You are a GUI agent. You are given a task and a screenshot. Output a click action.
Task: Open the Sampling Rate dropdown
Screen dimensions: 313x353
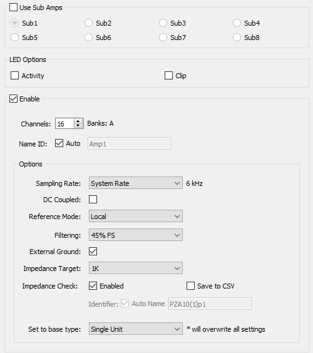[x=136, y=183]
